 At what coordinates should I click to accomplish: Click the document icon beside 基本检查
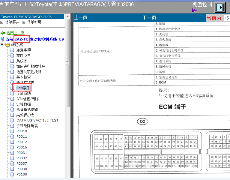(12, 77)
